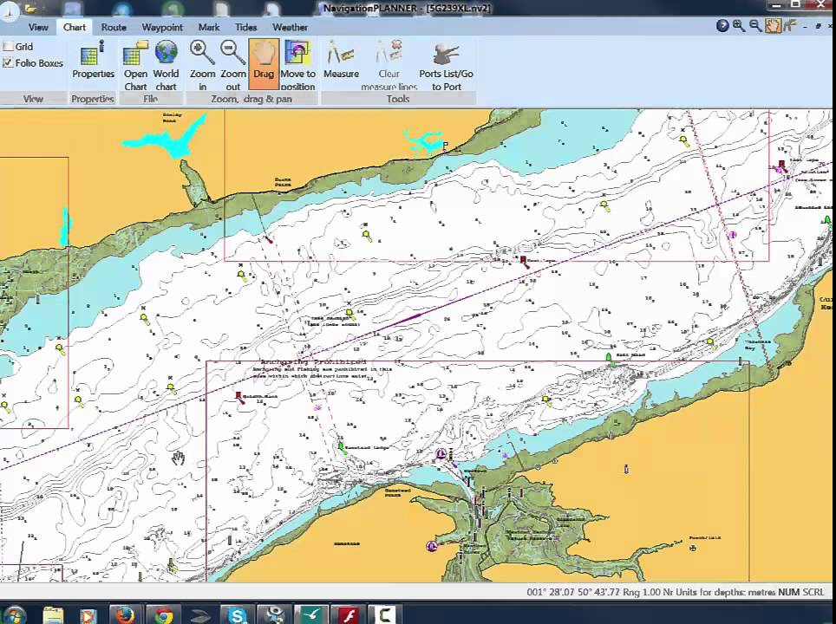Click small zoom-out magnifier in quick toolbar
The image size is (836, 624).
pos(755,26)
